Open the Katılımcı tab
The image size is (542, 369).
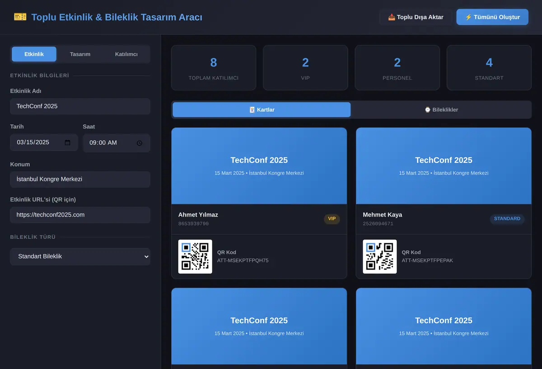(x=126, y=54)
